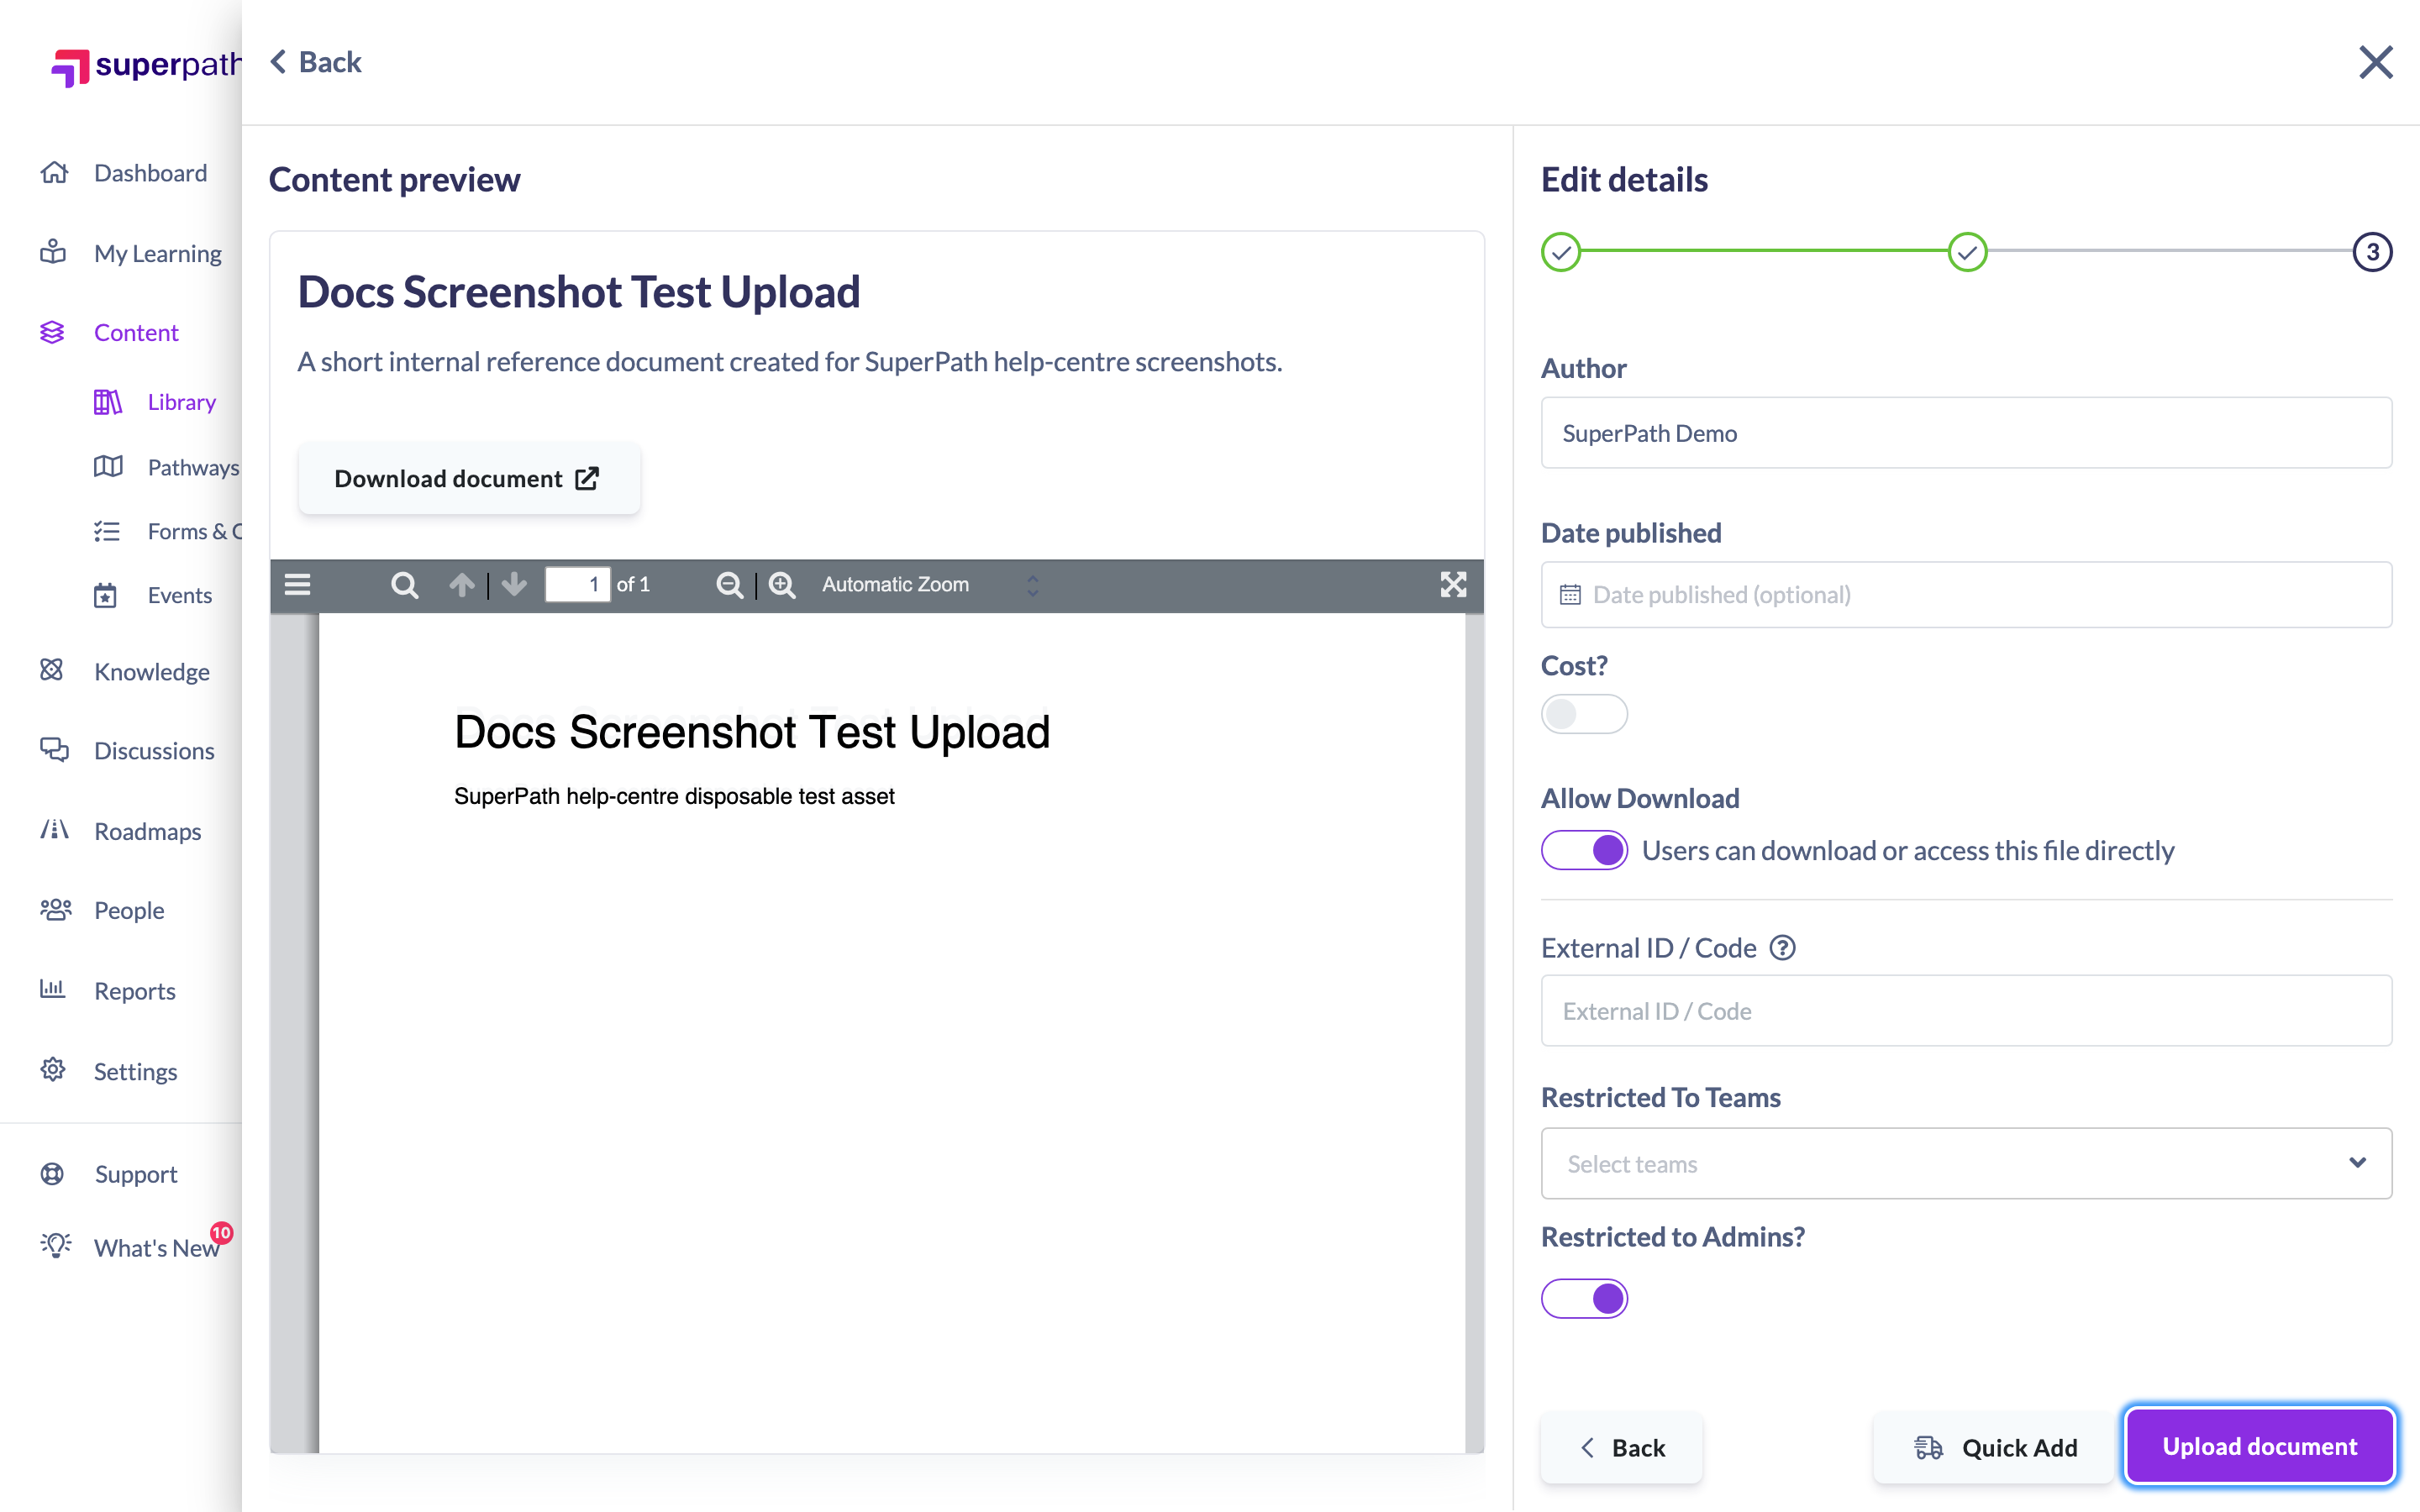The height and width of the screenshot is (1512, 2420).
Task: Open the Restricted To Teams dropdown
Action: (1966, 1163)
